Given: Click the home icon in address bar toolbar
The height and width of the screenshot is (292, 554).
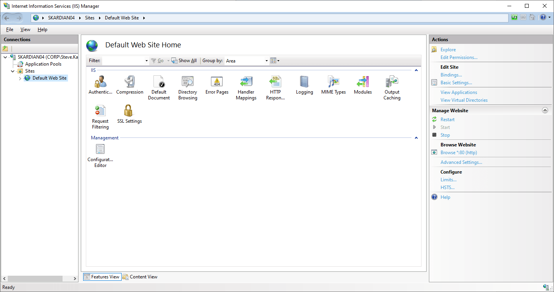Looking at the screenshot, I should [532, 17].
